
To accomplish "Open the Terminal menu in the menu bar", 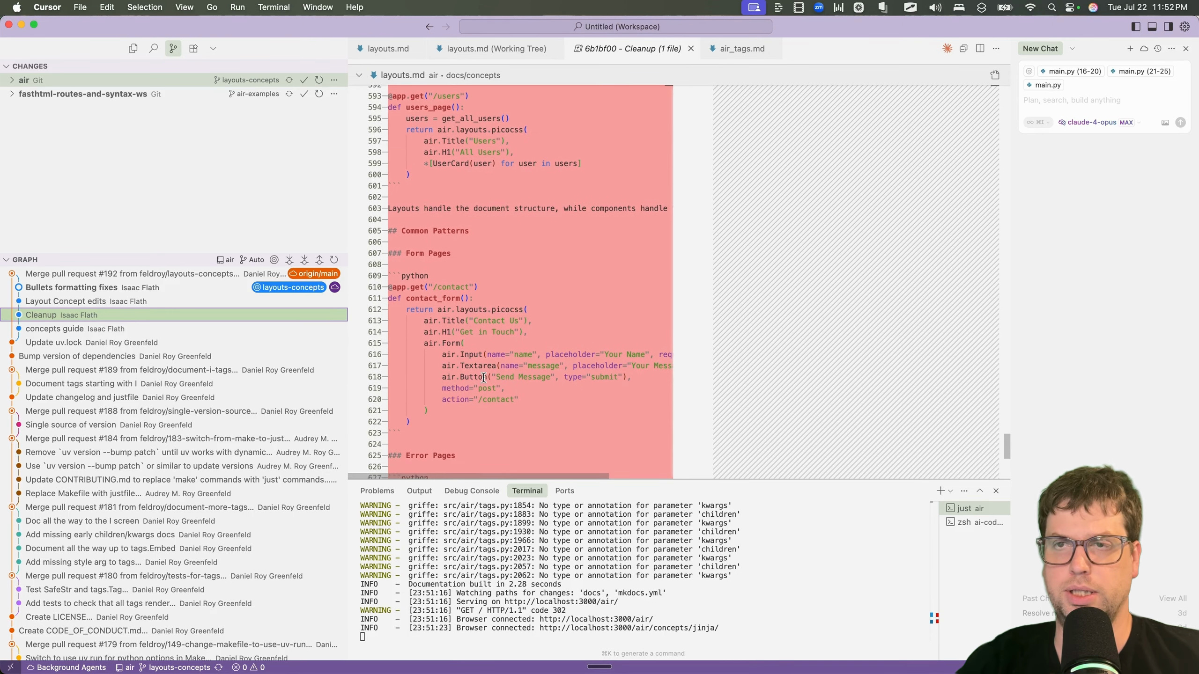I will click(274, 7).
